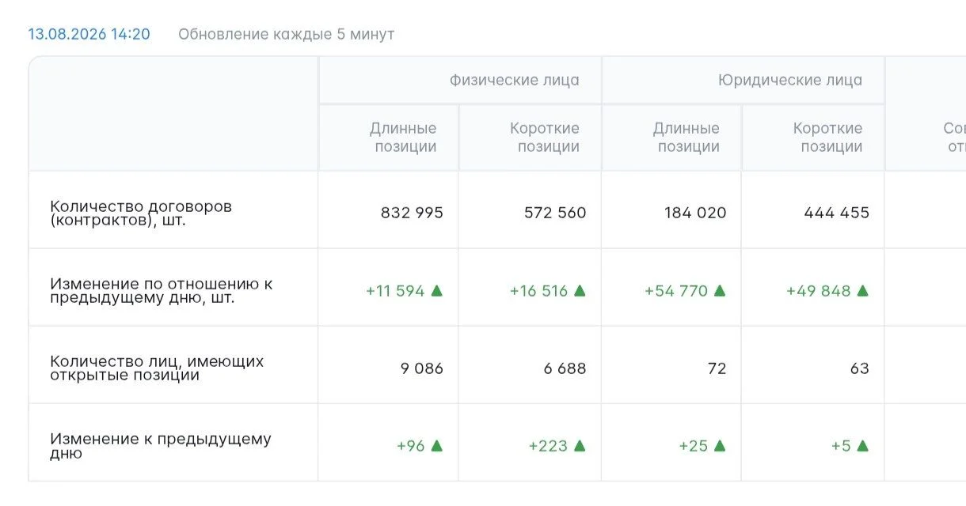The width and height of the screenshot is (966, 506).
Task: Click green up arrow beside +223
Action: [x=580, y=445]
